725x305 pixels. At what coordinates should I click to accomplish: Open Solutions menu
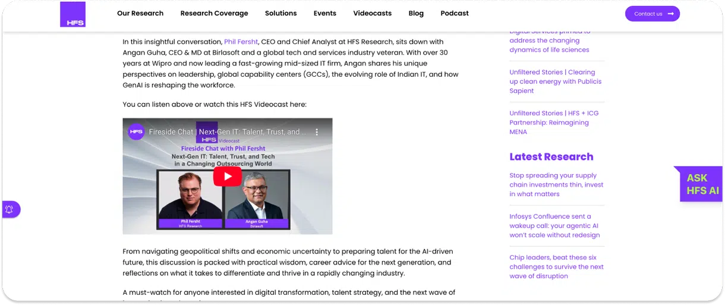[281, 13]
